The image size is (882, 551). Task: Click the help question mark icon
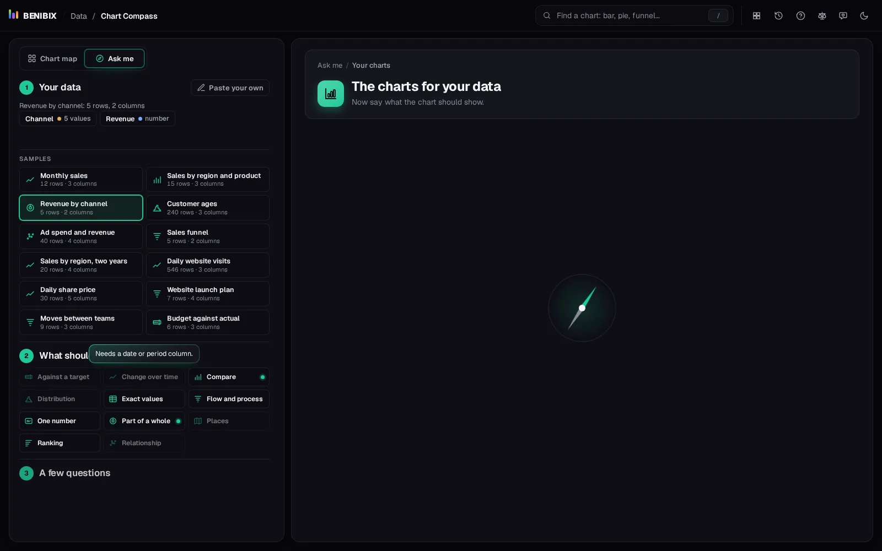coord(800,16)
